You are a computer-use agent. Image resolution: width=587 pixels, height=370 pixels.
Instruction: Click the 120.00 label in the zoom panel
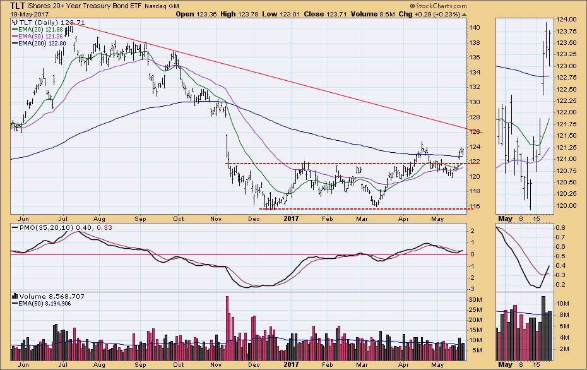pos(566,206)
